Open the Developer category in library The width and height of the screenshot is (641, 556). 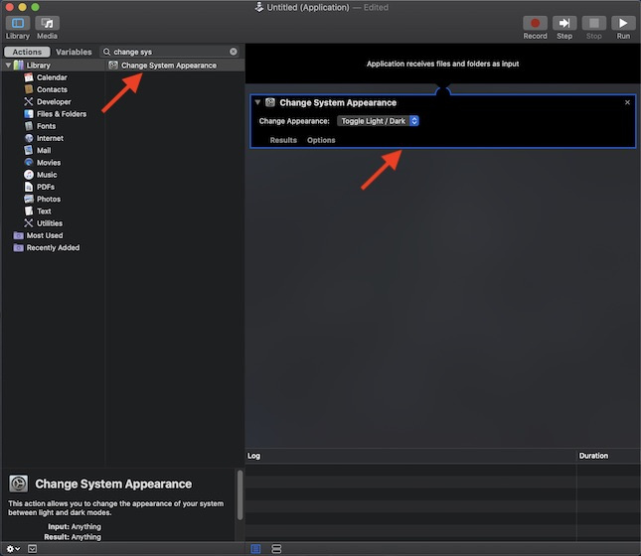click(54, 101)
